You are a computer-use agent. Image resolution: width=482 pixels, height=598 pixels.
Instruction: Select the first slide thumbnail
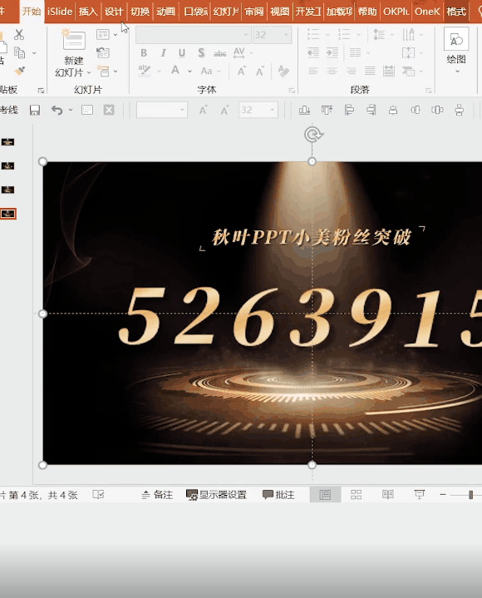point(8,142)
